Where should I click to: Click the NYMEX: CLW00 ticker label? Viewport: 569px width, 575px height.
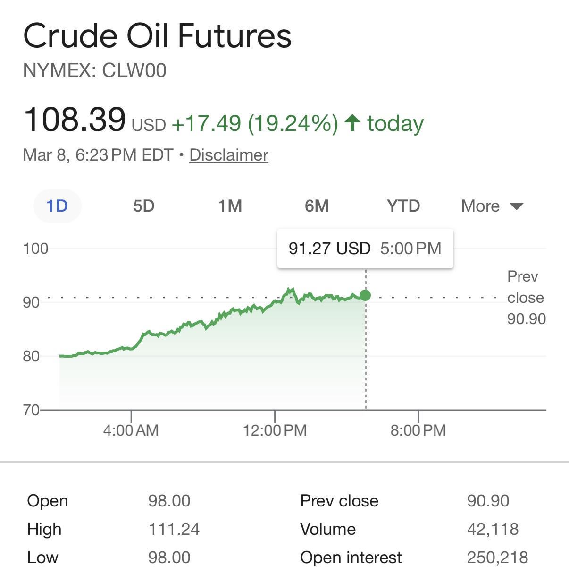pyautogui.click(x=95, y=71)
